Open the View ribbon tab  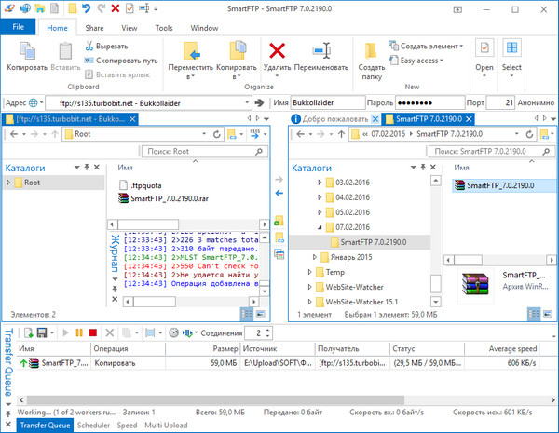pos(129,28)
